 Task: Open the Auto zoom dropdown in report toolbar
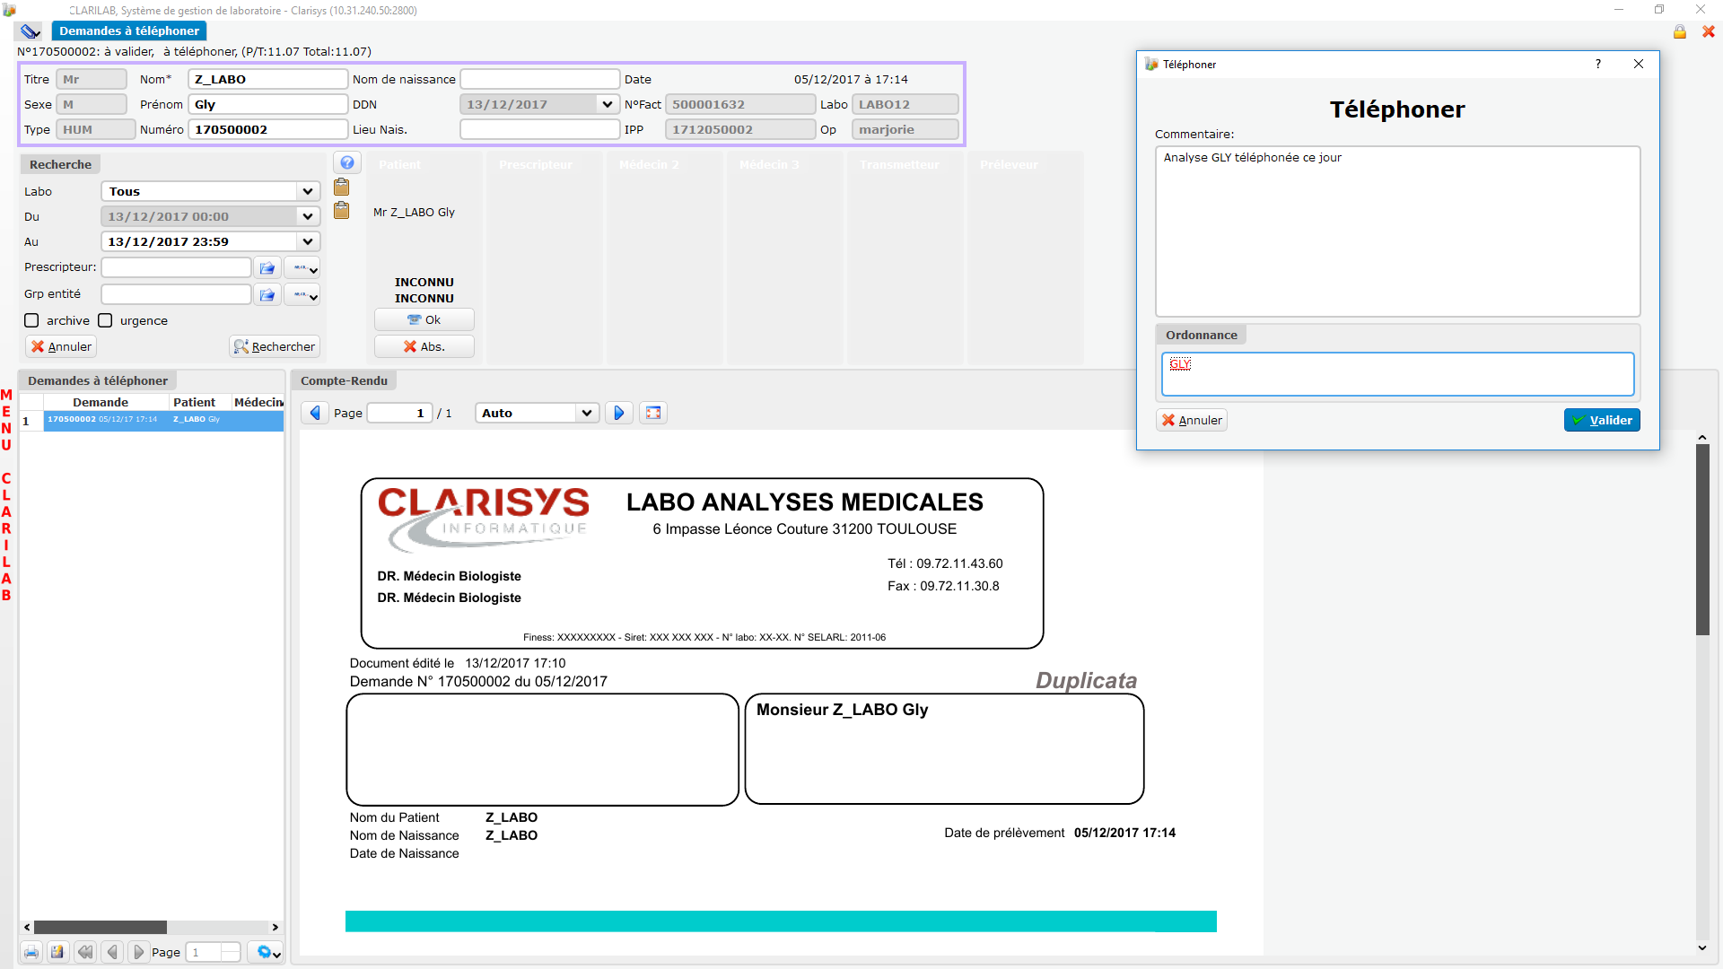pyautogui.click(x=587, y=413)
